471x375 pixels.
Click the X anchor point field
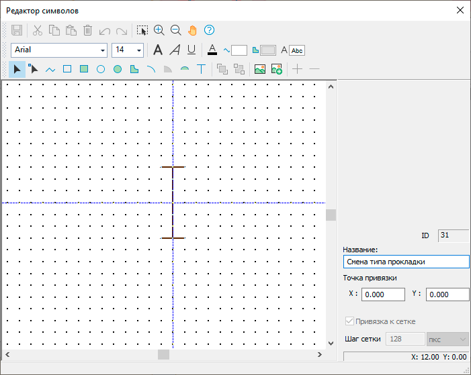pyautogui.click(x=383, y=294)
